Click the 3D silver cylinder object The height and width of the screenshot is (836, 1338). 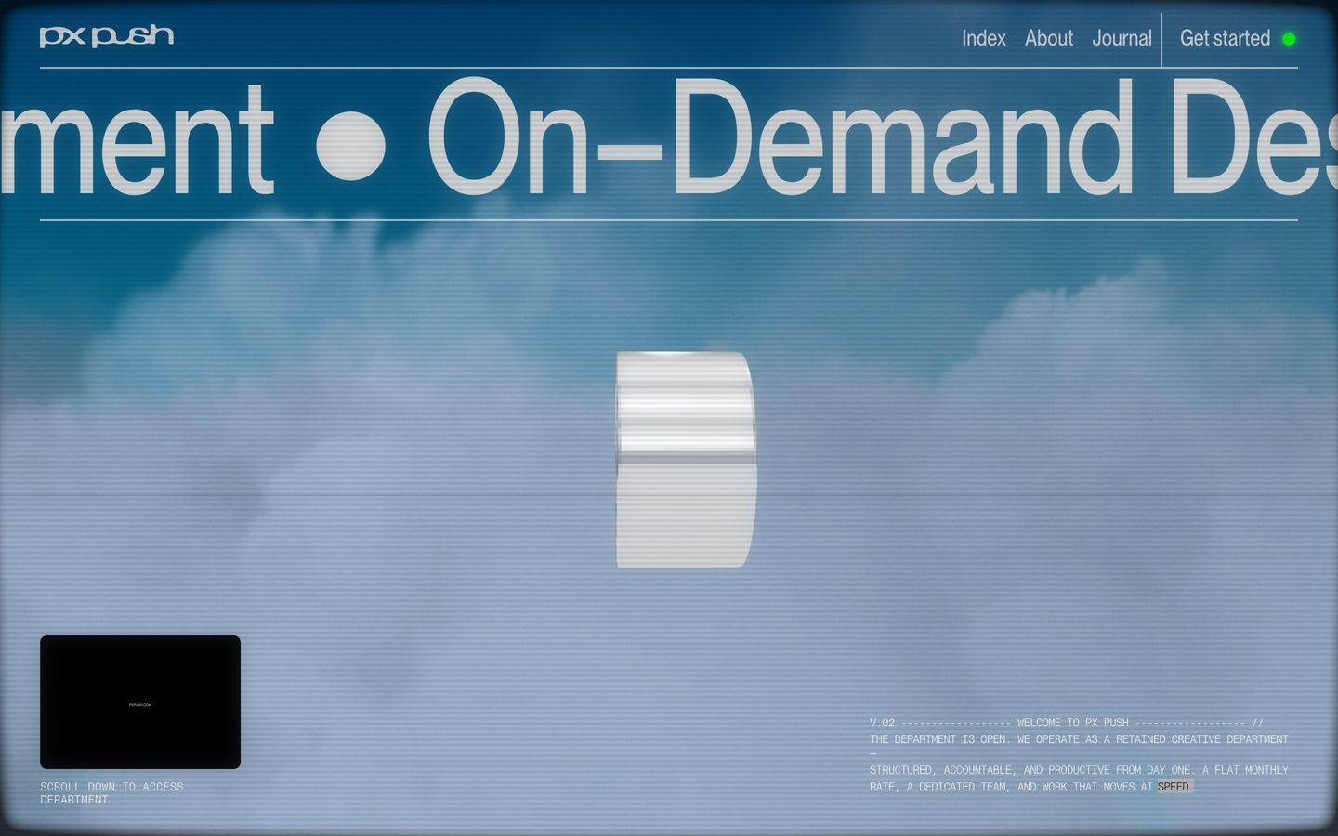click(x=686, y=460)
